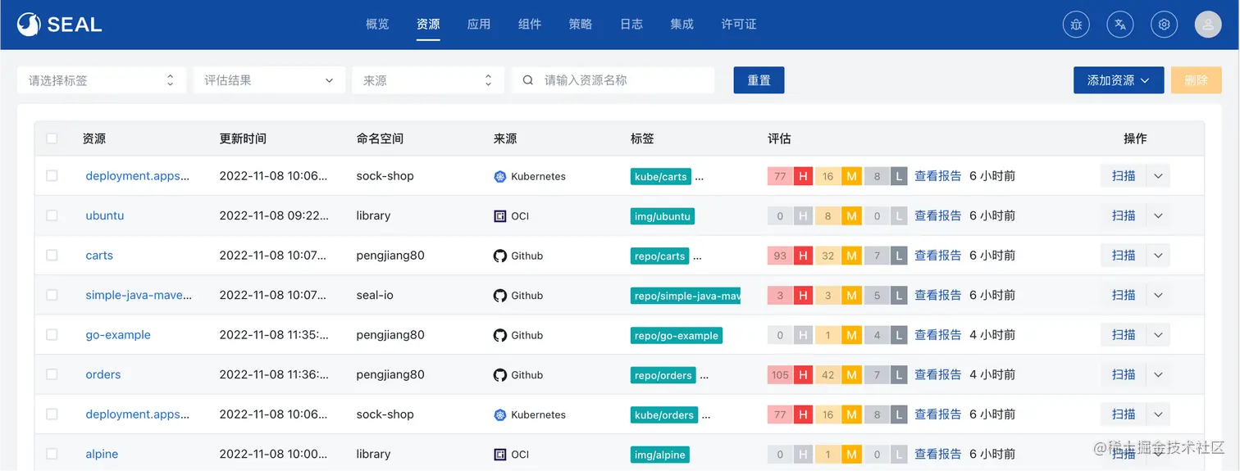Viewport: 1240px width, 471px height.
Task: Check the go-example row checkbox
Action: (x=52, y=335)
